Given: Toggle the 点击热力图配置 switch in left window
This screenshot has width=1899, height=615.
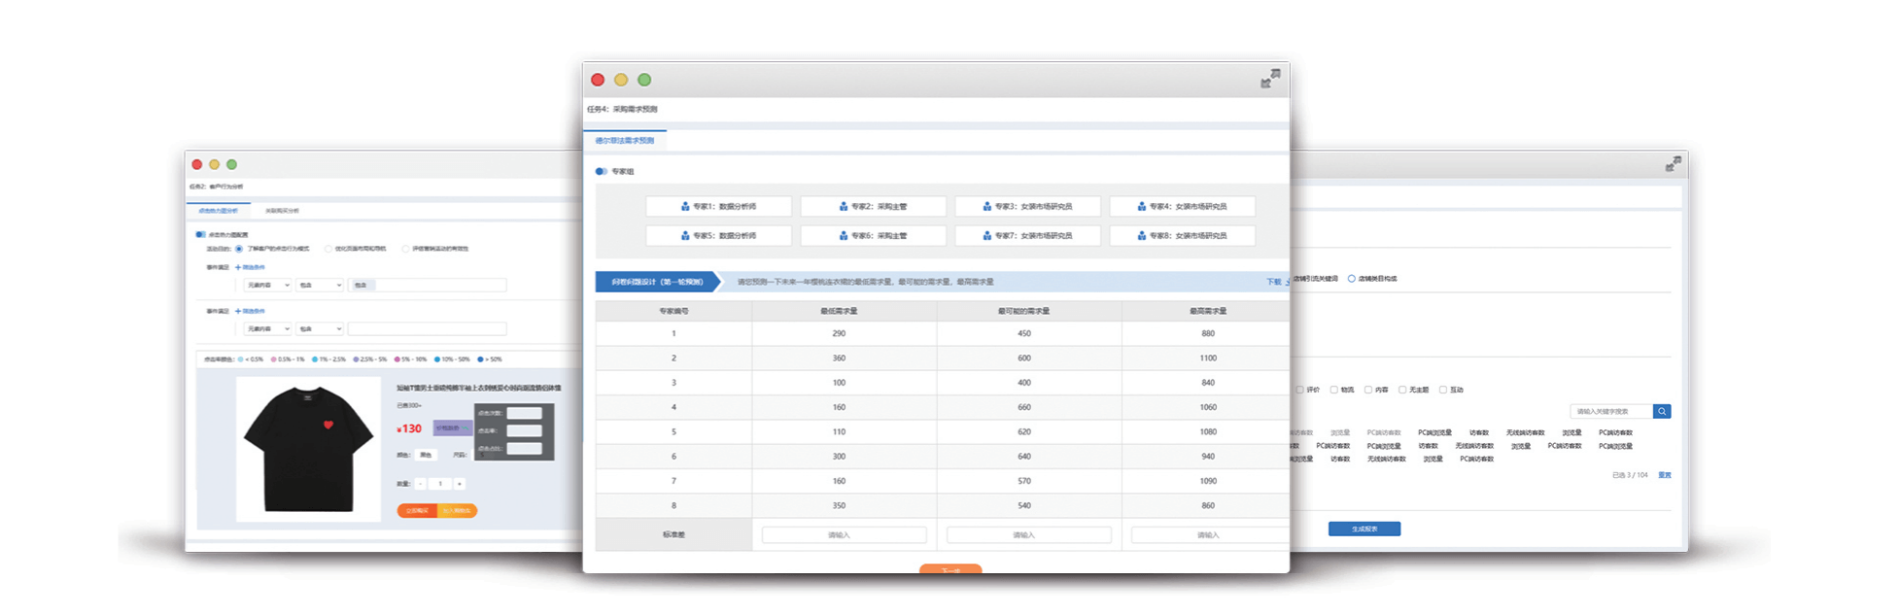Looking at the screenshot, I should pos(200,234).
